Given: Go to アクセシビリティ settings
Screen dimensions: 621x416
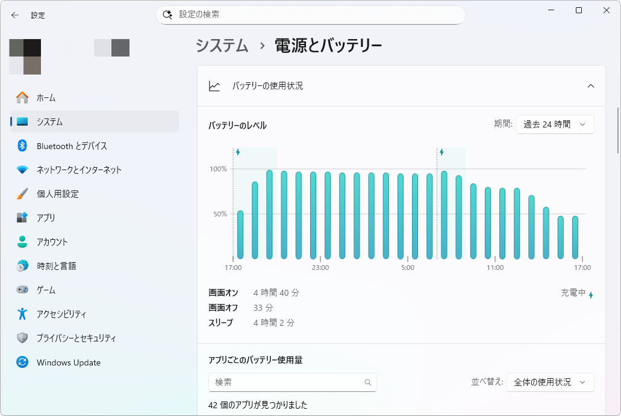Looking at the screenshot, I should (x=61, y=314).
